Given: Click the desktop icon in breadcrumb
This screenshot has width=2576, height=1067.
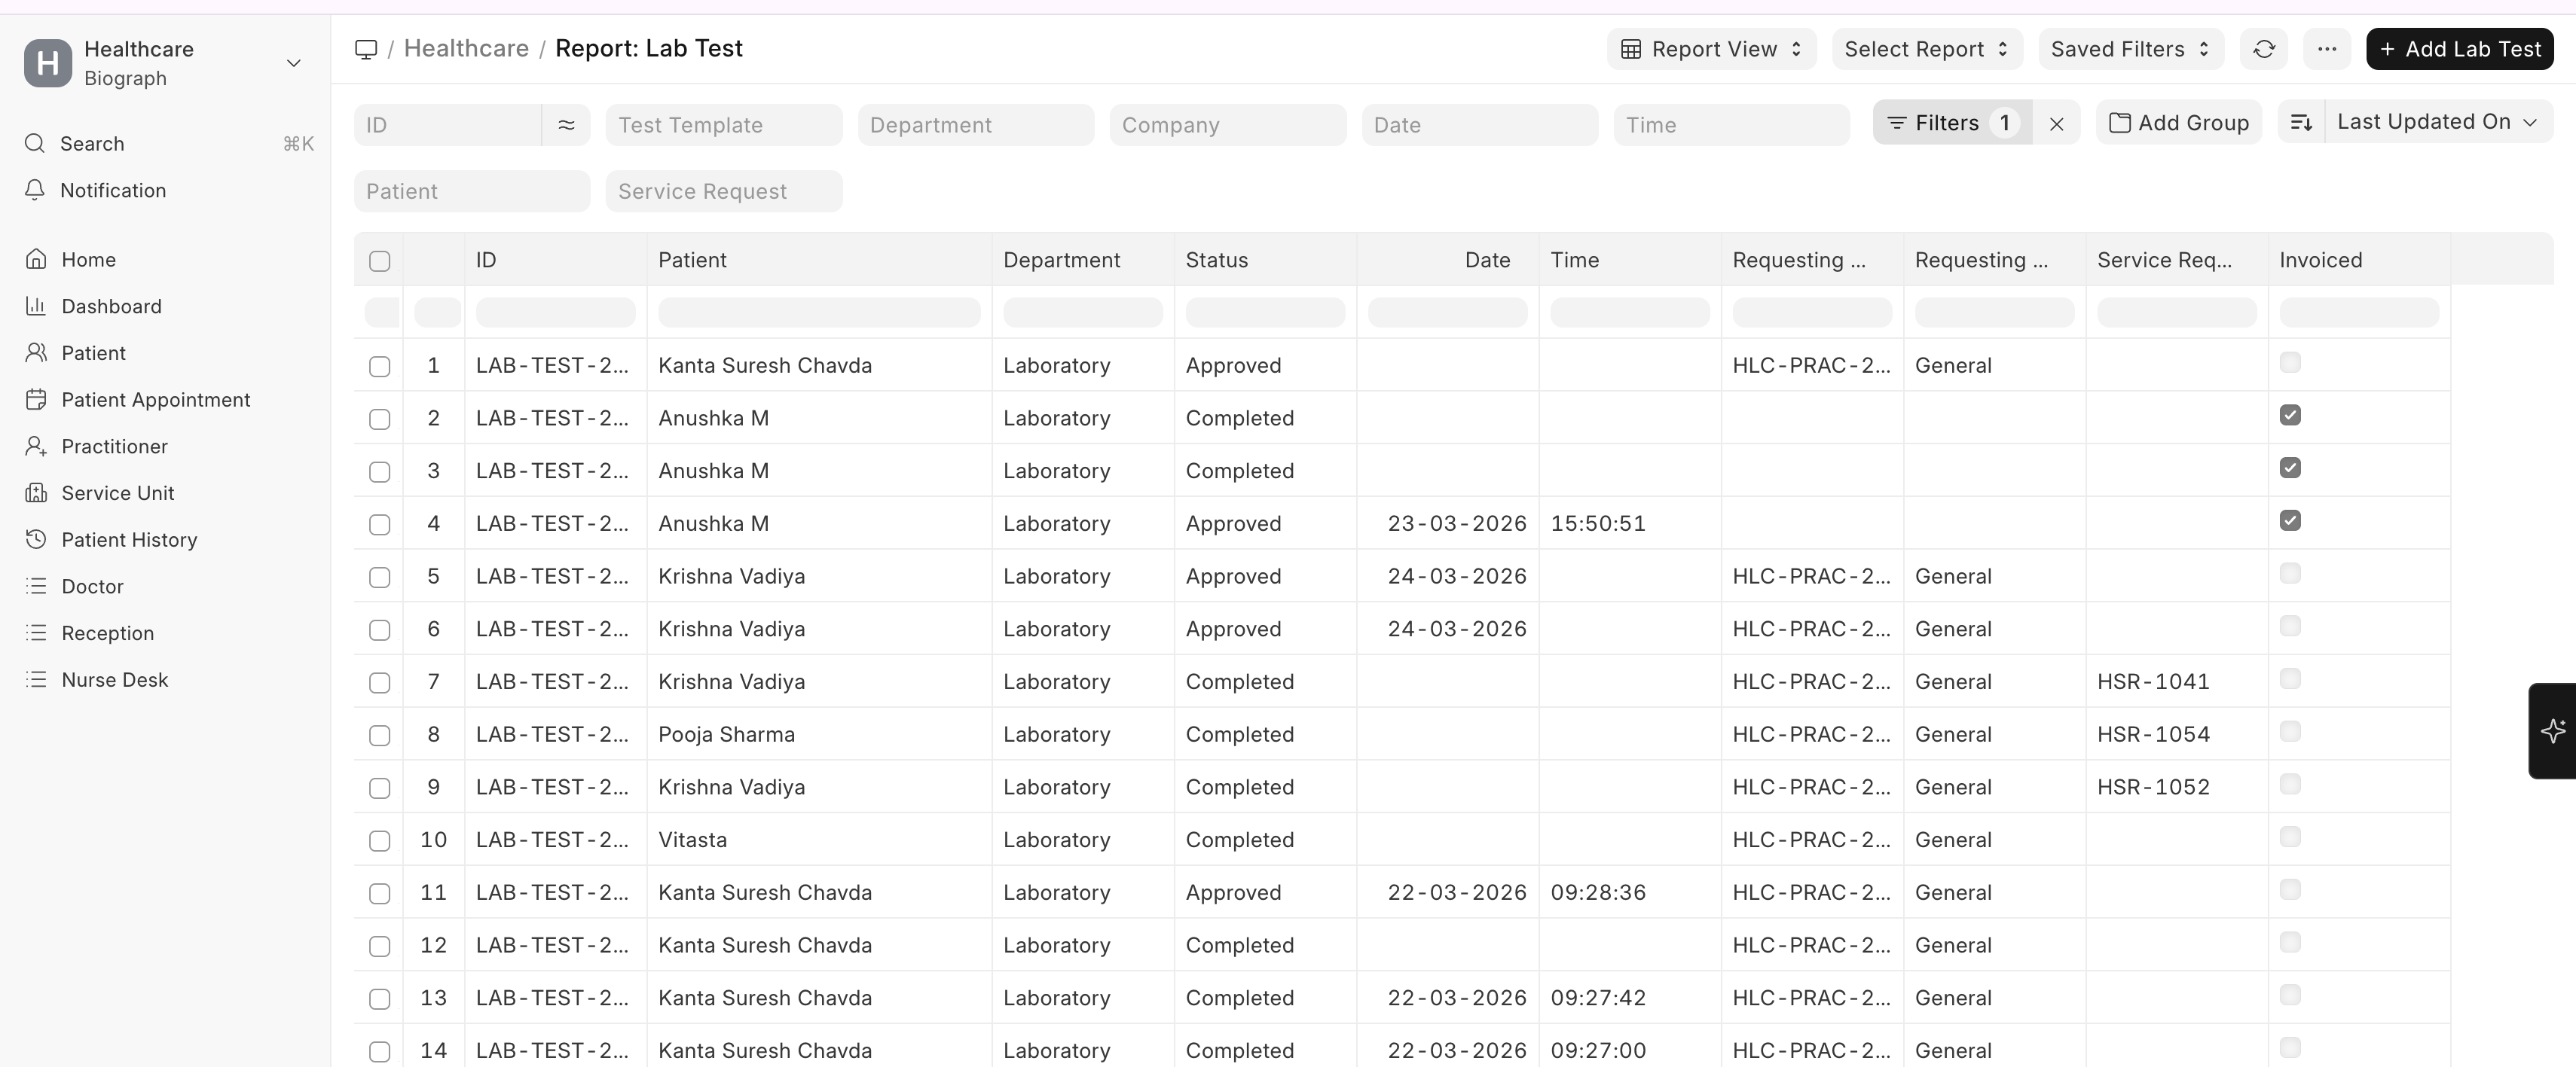Looking at the screenshot, I should pyautogui.click(x=366, y=49).
